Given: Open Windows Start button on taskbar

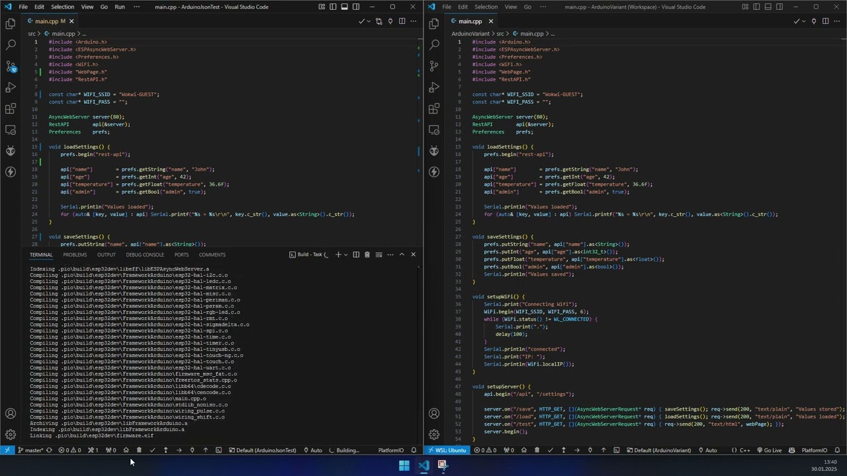Looking at the screenshot, I should pos(404,465).
